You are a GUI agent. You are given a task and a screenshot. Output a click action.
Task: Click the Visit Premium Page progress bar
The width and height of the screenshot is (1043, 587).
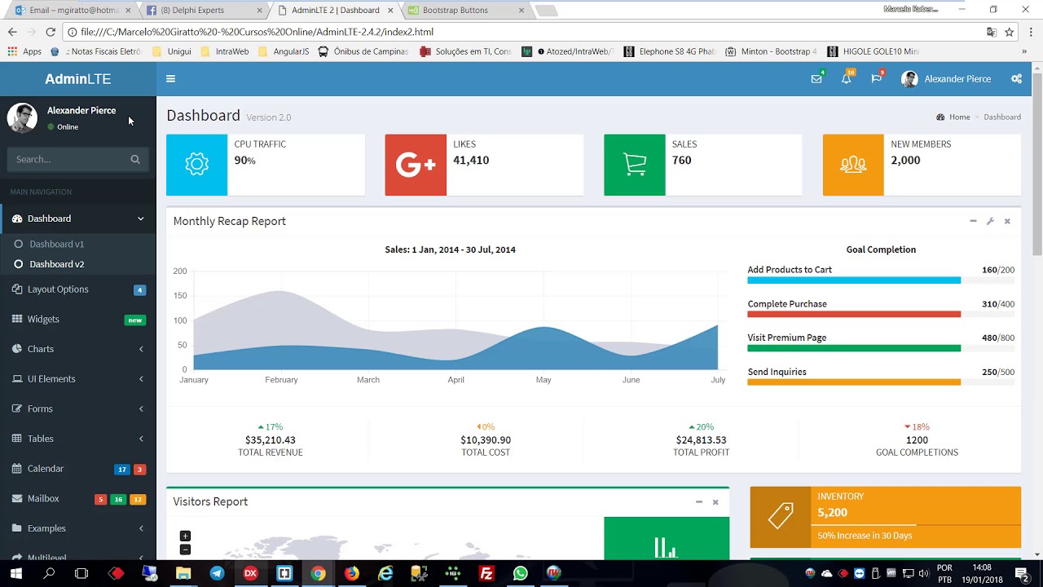point(881,348)
